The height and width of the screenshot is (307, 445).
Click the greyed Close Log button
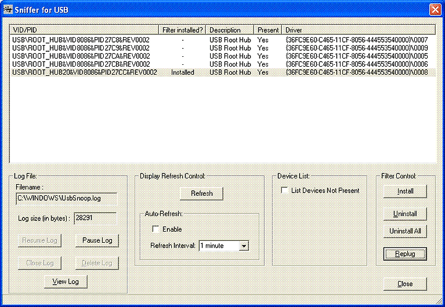click(40, 263)
